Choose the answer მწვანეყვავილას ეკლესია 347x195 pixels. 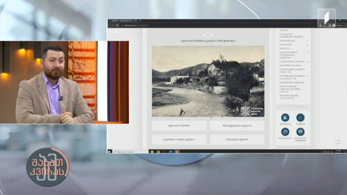(237, 126)
